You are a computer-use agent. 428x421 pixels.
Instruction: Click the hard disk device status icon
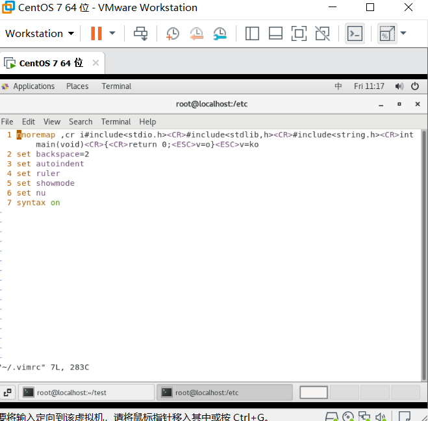pos(332,416)
